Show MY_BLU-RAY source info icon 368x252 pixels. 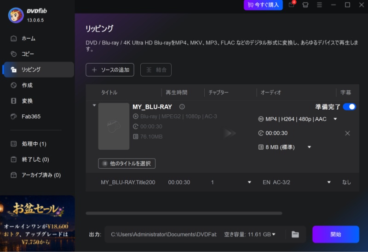(x=182, y=107)
